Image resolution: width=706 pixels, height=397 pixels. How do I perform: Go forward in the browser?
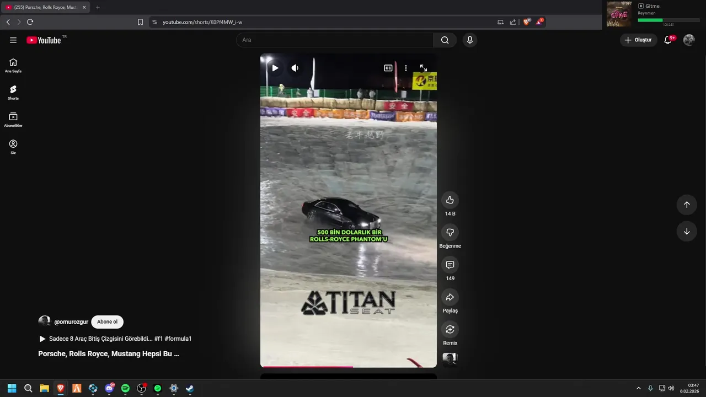click(x=19, y=22)
